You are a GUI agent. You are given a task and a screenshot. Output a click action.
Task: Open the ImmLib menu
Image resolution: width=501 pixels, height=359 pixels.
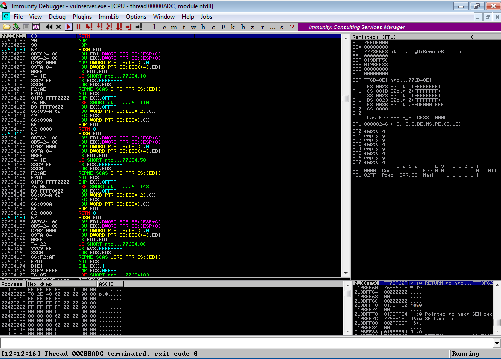109,17
